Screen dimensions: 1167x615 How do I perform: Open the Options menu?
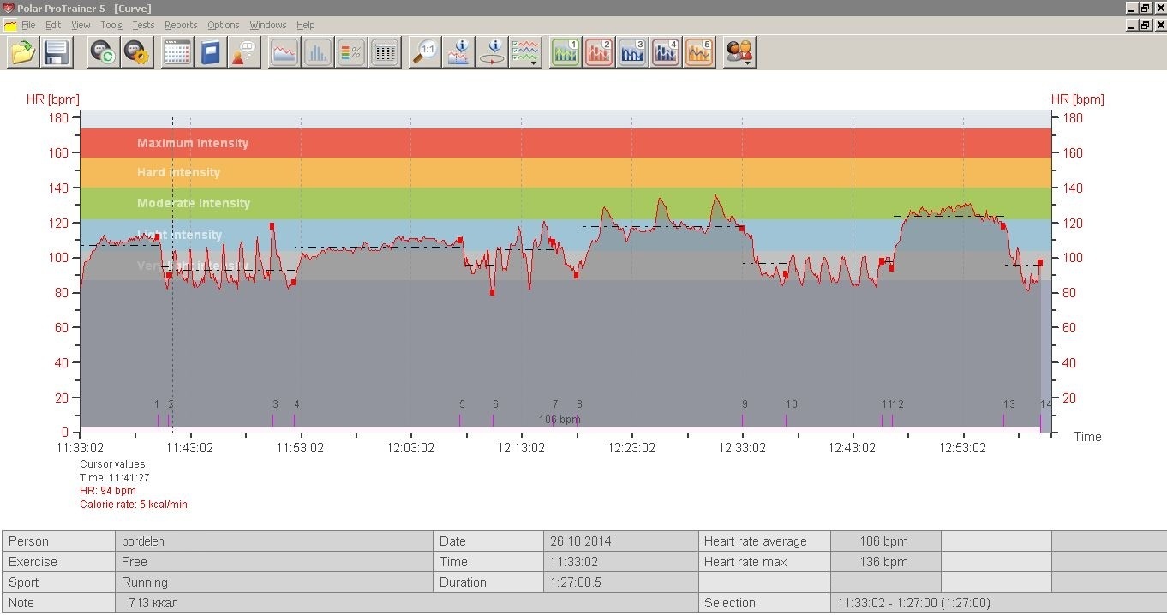point(223,25)
